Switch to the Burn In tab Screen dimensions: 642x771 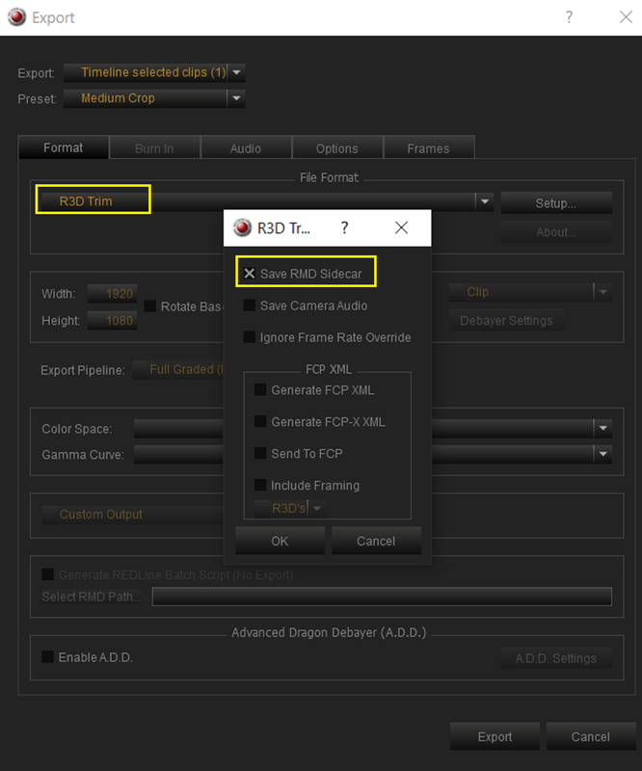(154, 148)
